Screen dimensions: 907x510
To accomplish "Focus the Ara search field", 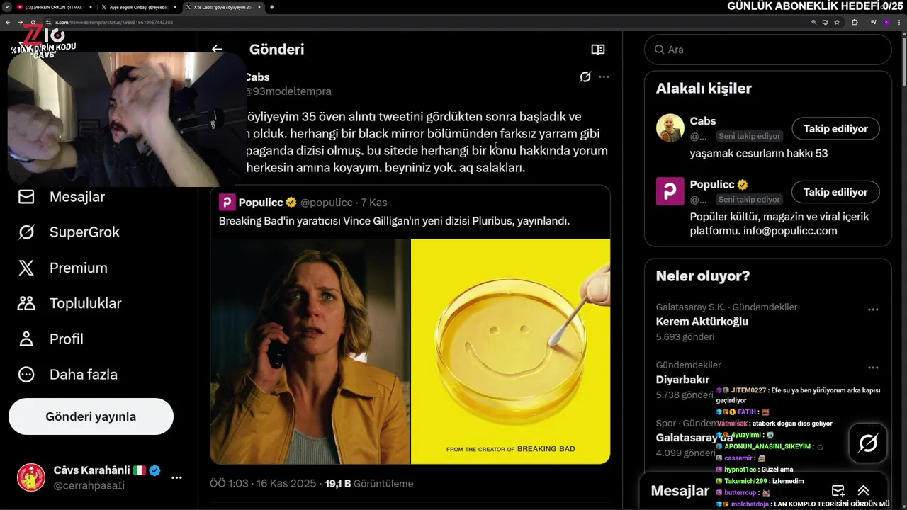I will [x=767, y=50].
